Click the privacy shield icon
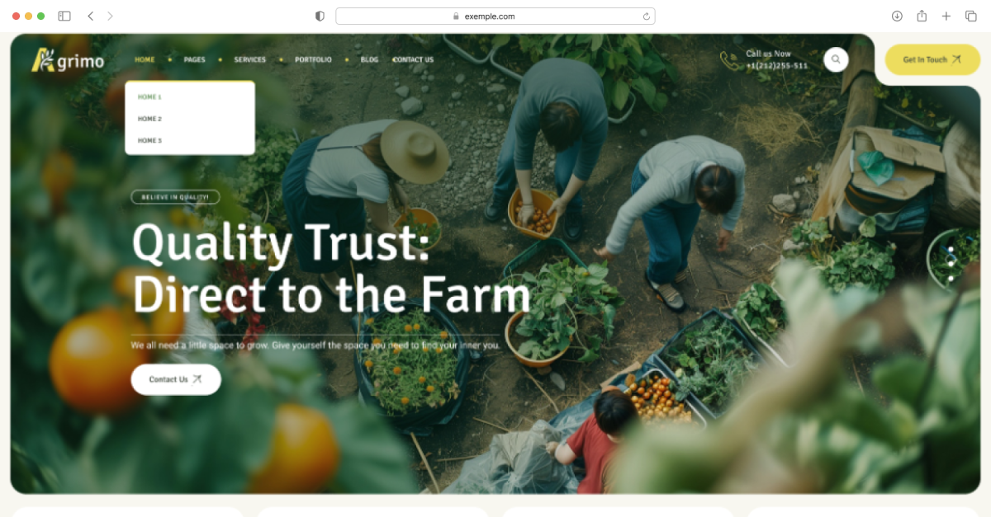 [x=320, y=16]
